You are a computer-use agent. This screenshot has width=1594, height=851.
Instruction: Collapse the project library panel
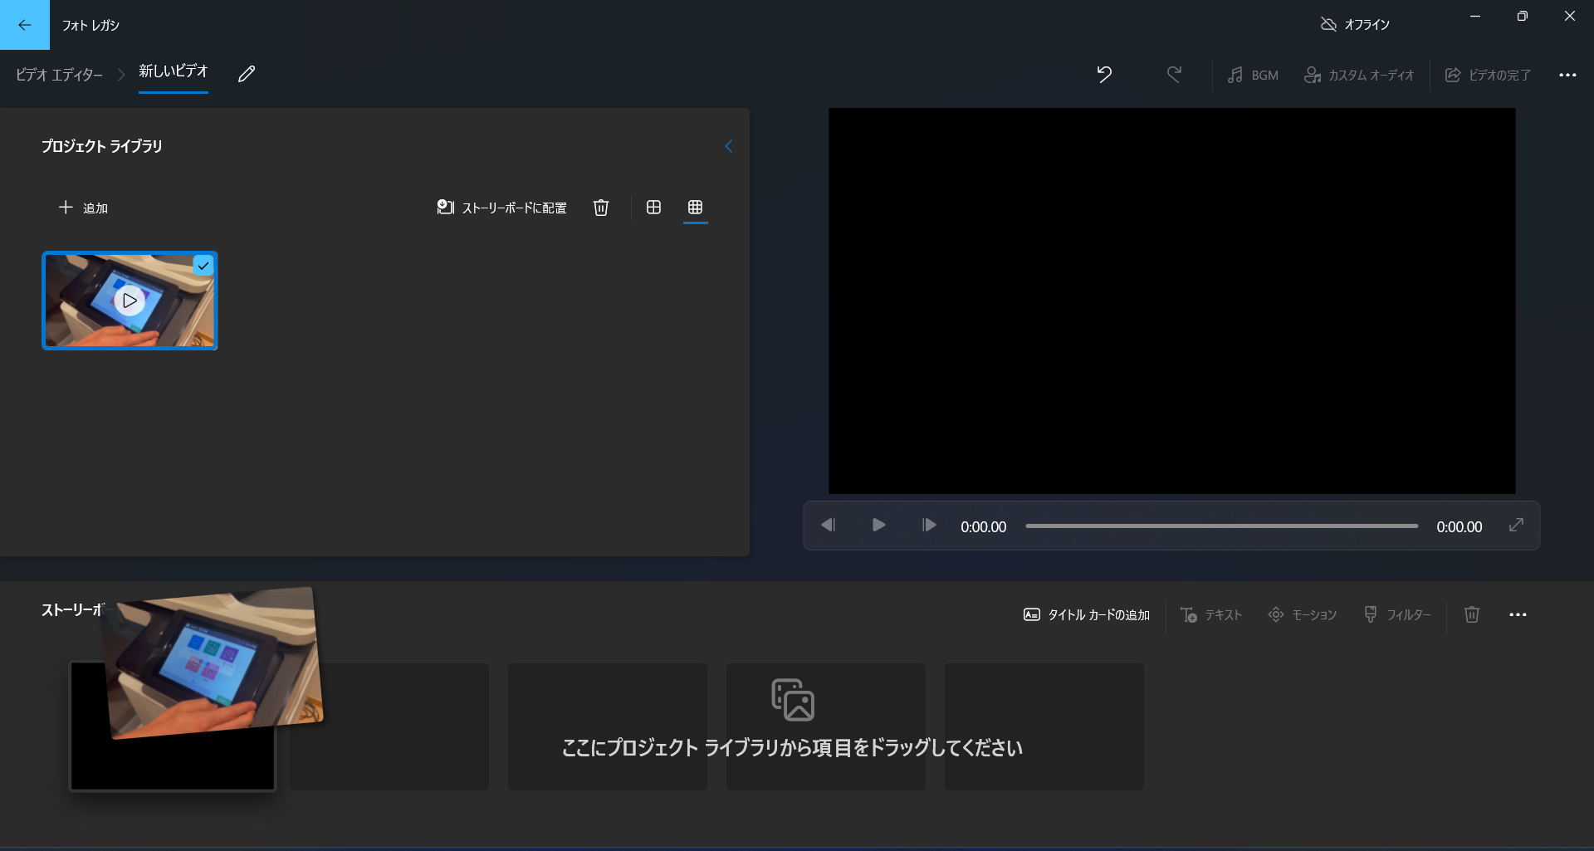[728, 146]
